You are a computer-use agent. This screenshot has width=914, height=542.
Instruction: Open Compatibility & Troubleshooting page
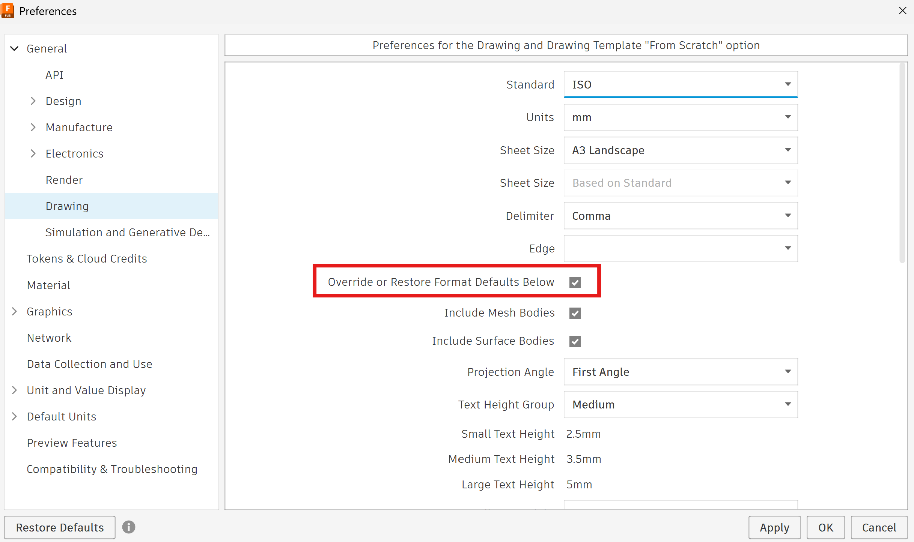(111, 469)
